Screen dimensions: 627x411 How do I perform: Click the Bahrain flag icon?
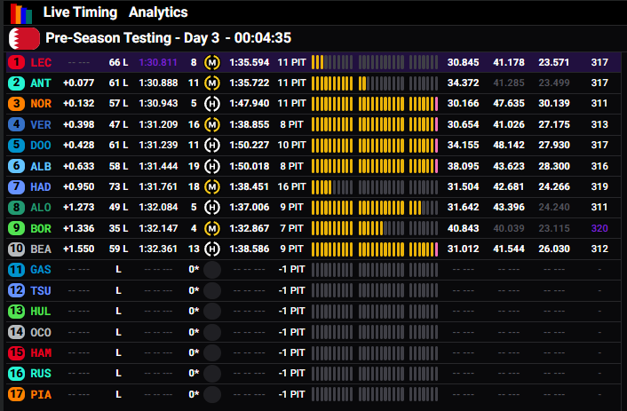coord(24,38)
